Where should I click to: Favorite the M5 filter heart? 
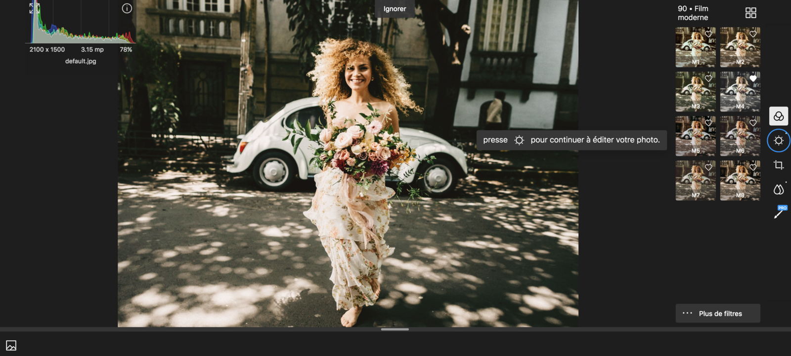click(x=708, y=123)
